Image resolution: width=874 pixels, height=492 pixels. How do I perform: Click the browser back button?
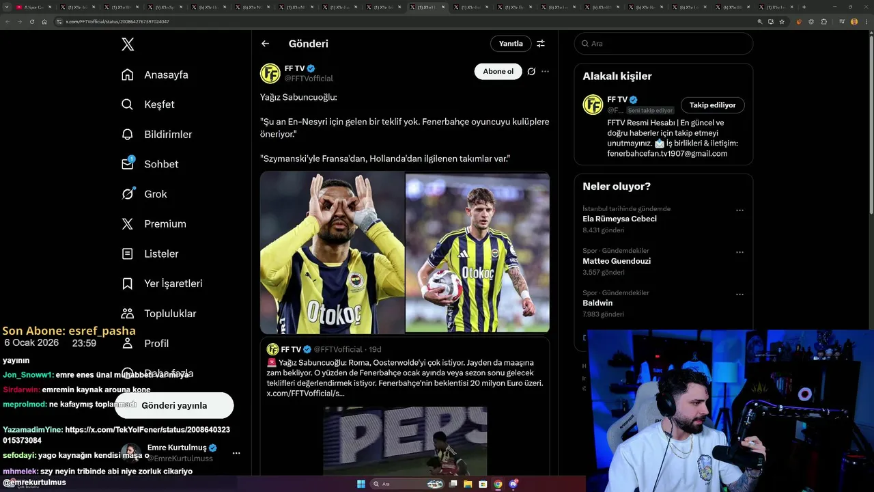coord(8,22)
